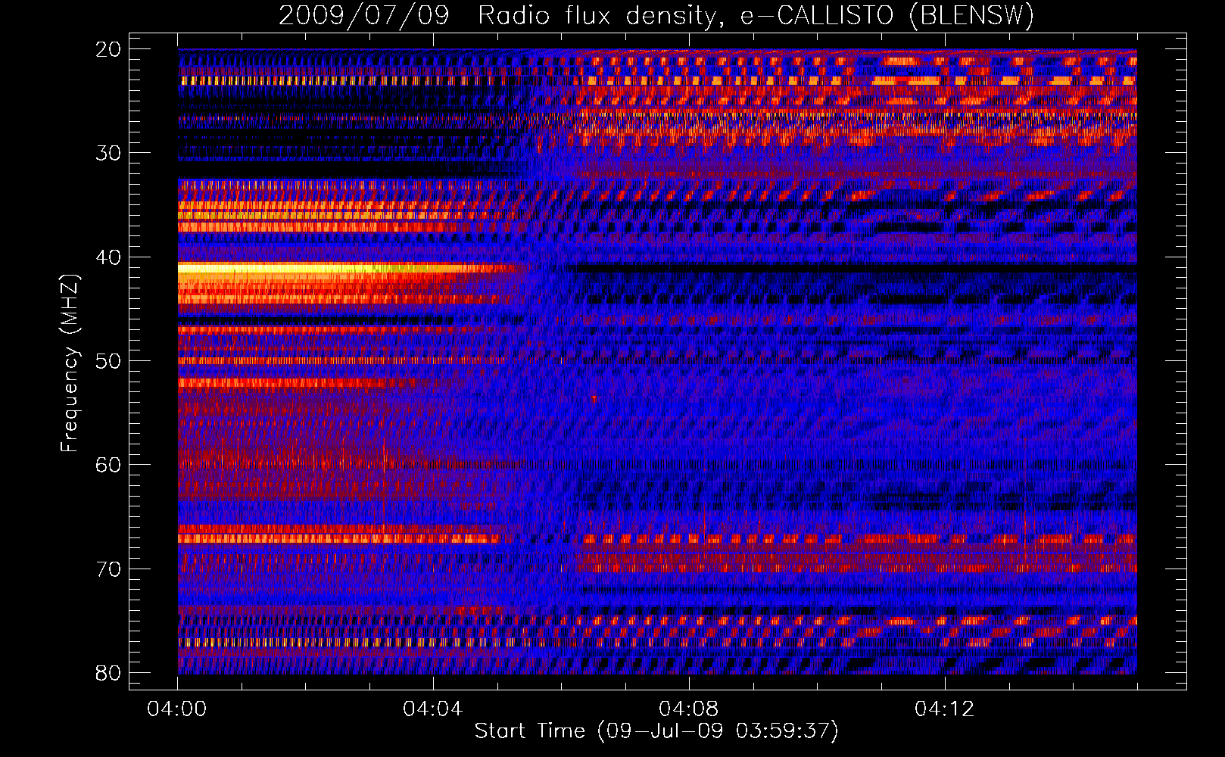Click the 70 frequency tick label
This screenshot has height=757, width=1225.
click(109, 569)
